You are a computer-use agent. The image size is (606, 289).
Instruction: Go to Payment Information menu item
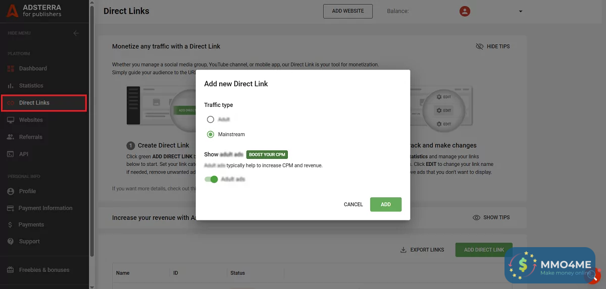tap(45, 208)
